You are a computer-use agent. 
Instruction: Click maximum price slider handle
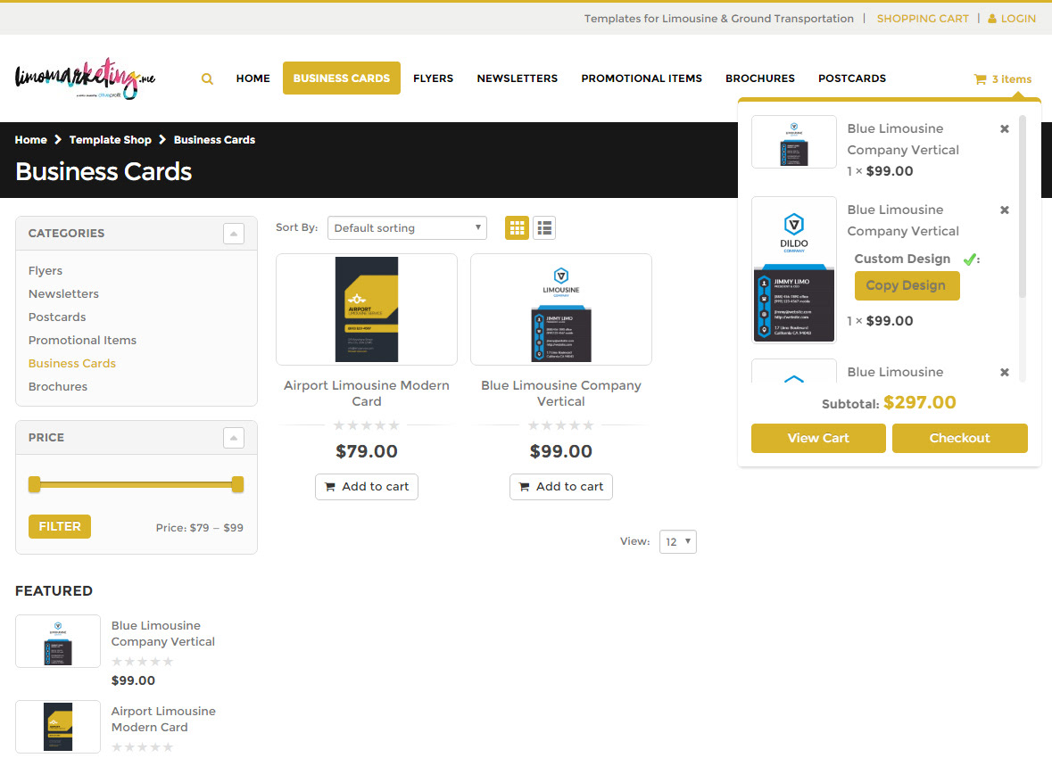click(x=237, y=484)
